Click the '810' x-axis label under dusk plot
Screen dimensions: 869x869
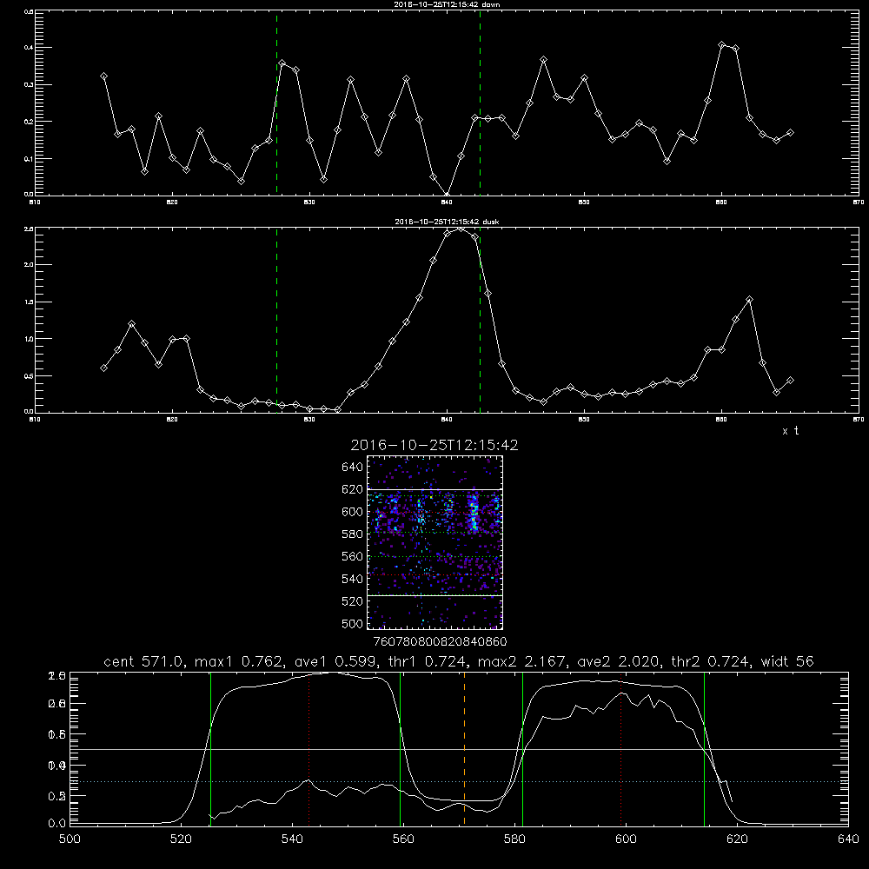(35, 420)
